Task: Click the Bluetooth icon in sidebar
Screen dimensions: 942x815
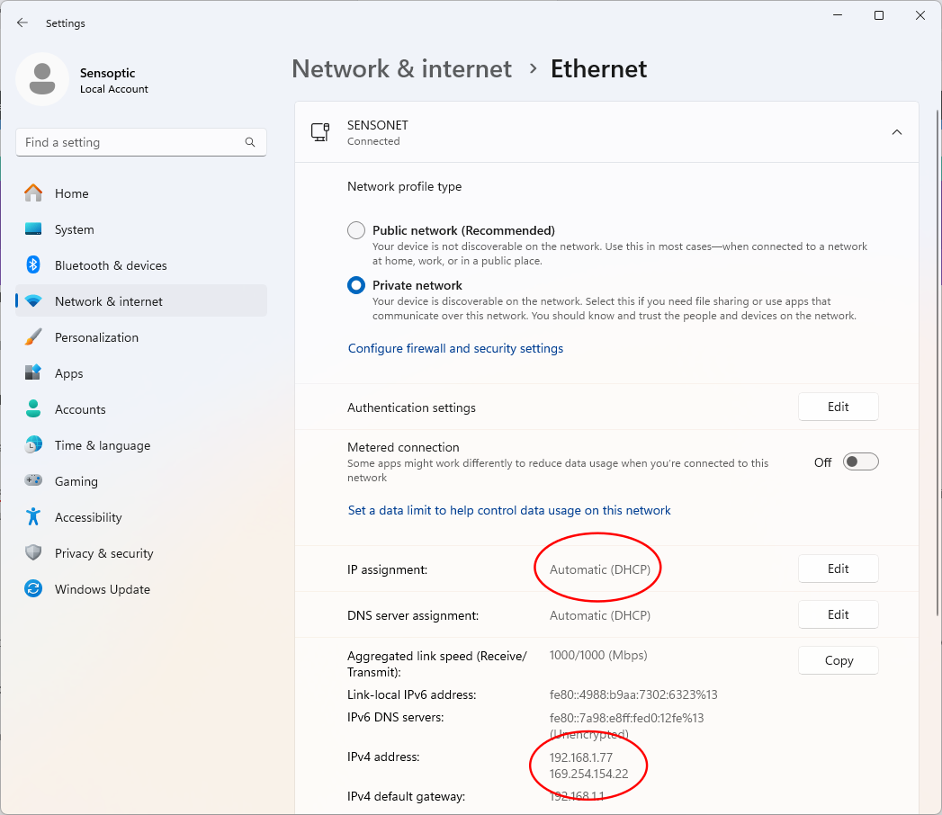Action: coord(33,264)
